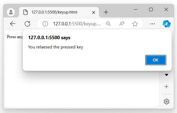Click the profile avatar icon

(11, 12)
